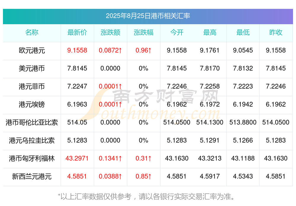Select the 美元港币 row name
Image resolution: width=296 pixels, height=206 pixels.
tap(32, 68)
